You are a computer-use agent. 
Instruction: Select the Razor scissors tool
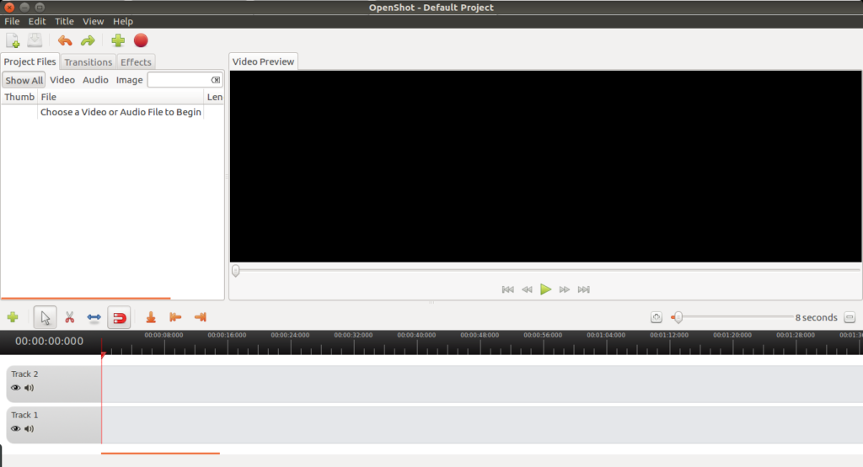[x=69, y=317]
